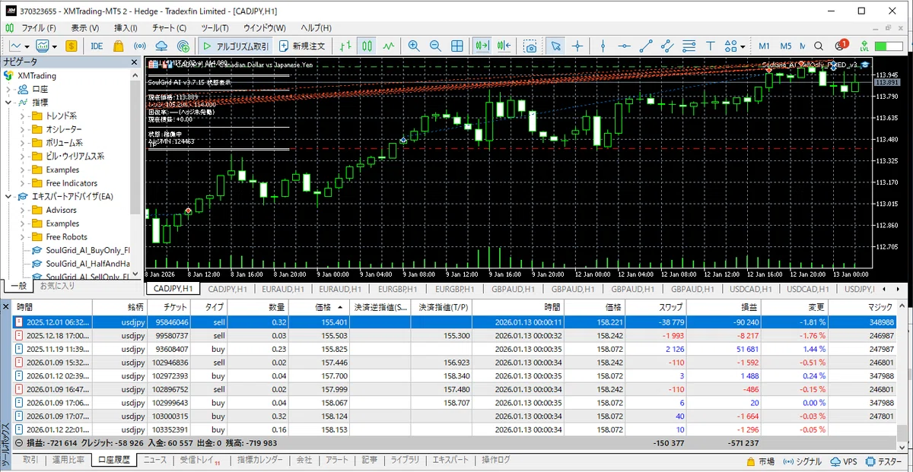The image size is (913, 472).
Task: Select the ticket 95846046 row
Action: 454,322
